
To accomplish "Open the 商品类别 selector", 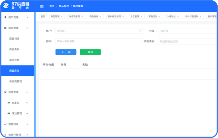I will pyautogui.click(x=188, y=41).
